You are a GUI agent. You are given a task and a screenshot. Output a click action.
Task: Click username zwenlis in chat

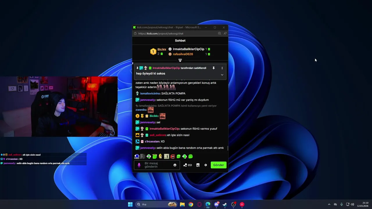tap(141, 110)
